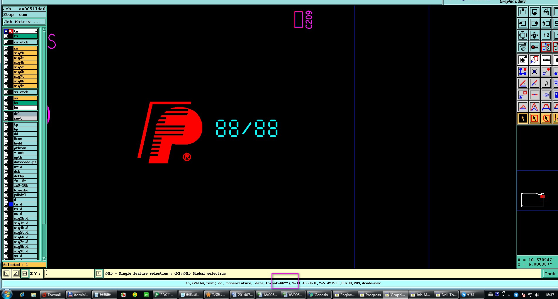The image size is (558, 299).
Task: Select the black background arrow selection tool
Action: [523, 118]
